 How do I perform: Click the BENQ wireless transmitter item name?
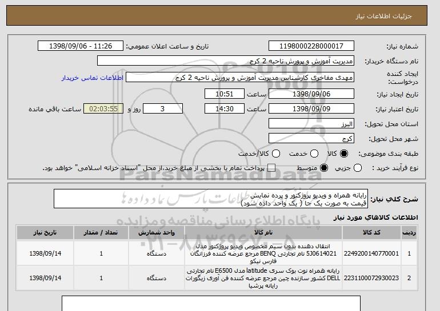263,253
